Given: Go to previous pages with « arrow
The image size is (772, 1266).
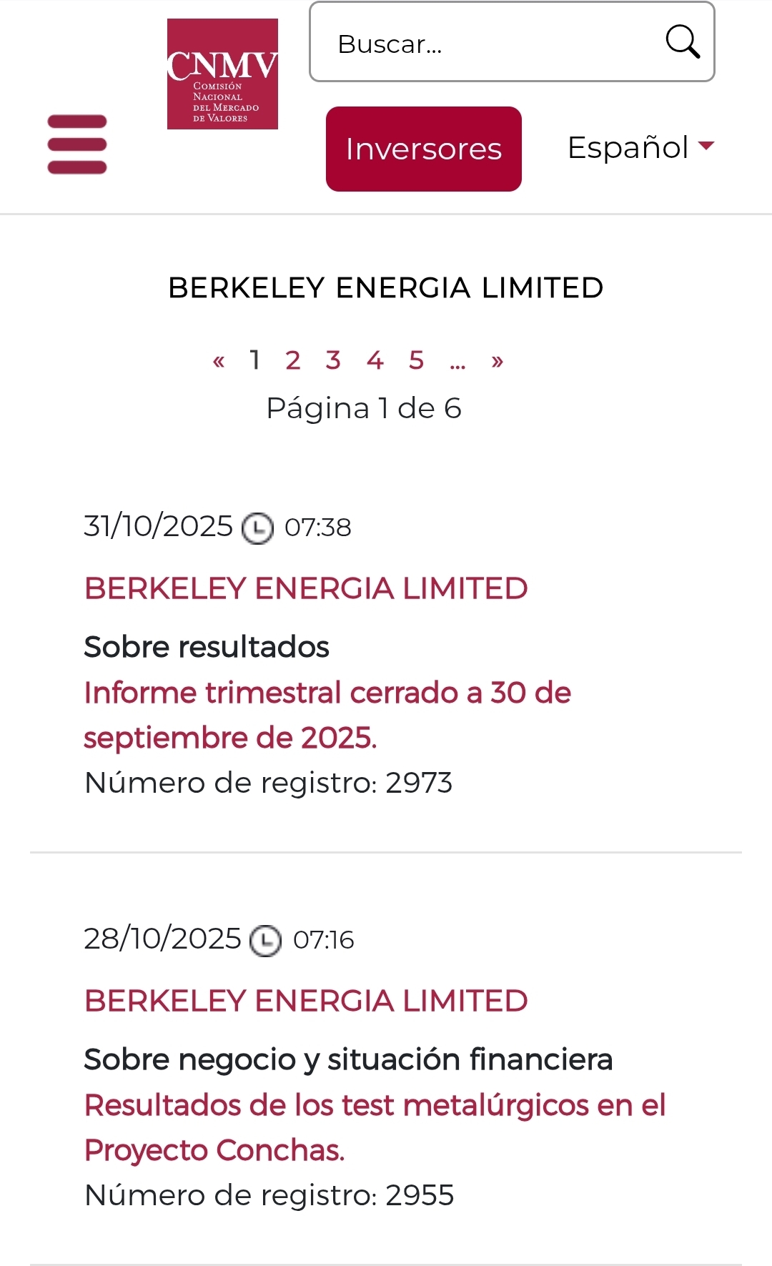Looking at the screenshot, I should (x=219, y=361).
